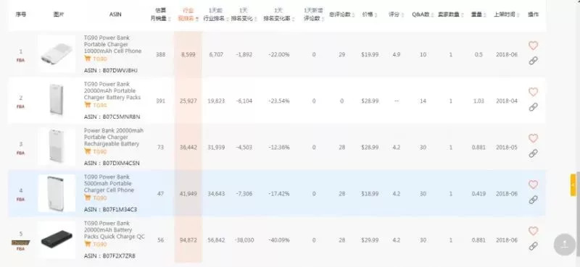Viewport: 580px width, 267px height.
Task: Click cart icon under 10000mAh Cell Phone title
Action: [x=87, y=59]
